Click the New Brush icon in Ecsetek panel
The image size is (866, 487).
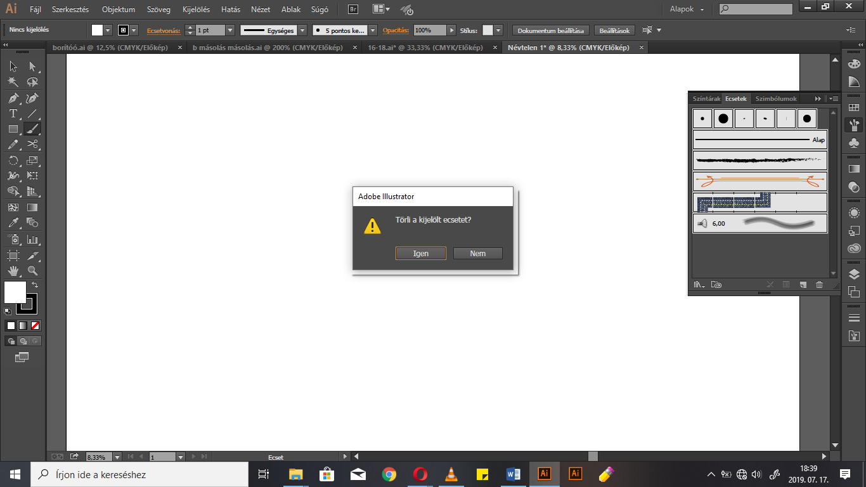[803, 285]
